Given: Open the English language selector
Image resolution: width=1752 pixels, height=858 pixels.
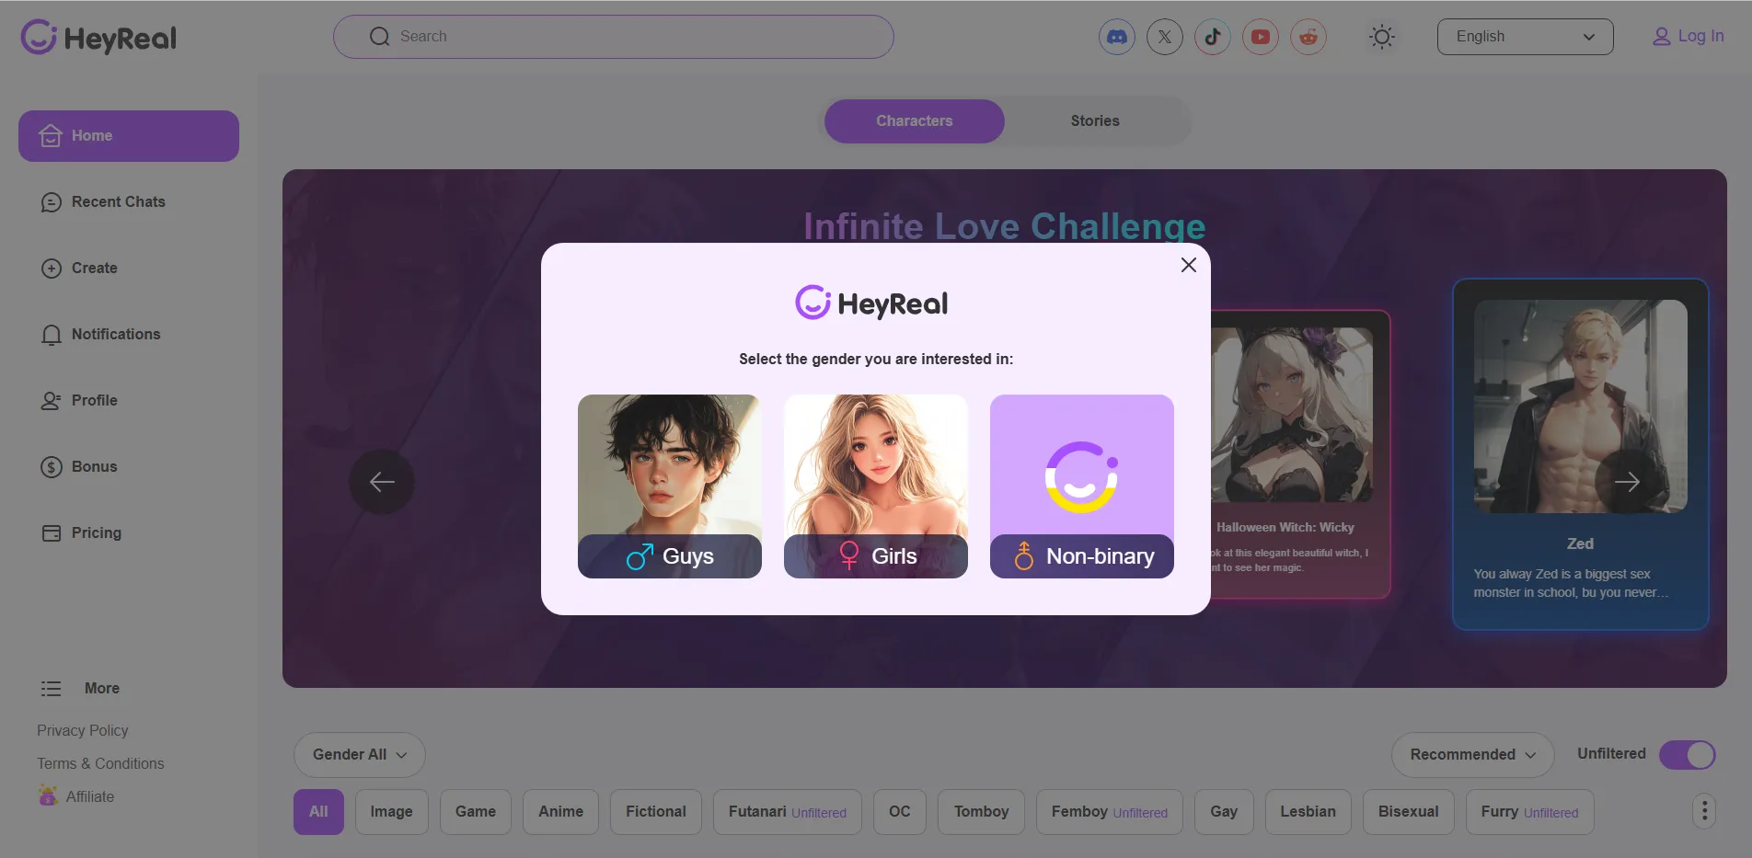Looking at the screenshot, I should click(1524, 37).
